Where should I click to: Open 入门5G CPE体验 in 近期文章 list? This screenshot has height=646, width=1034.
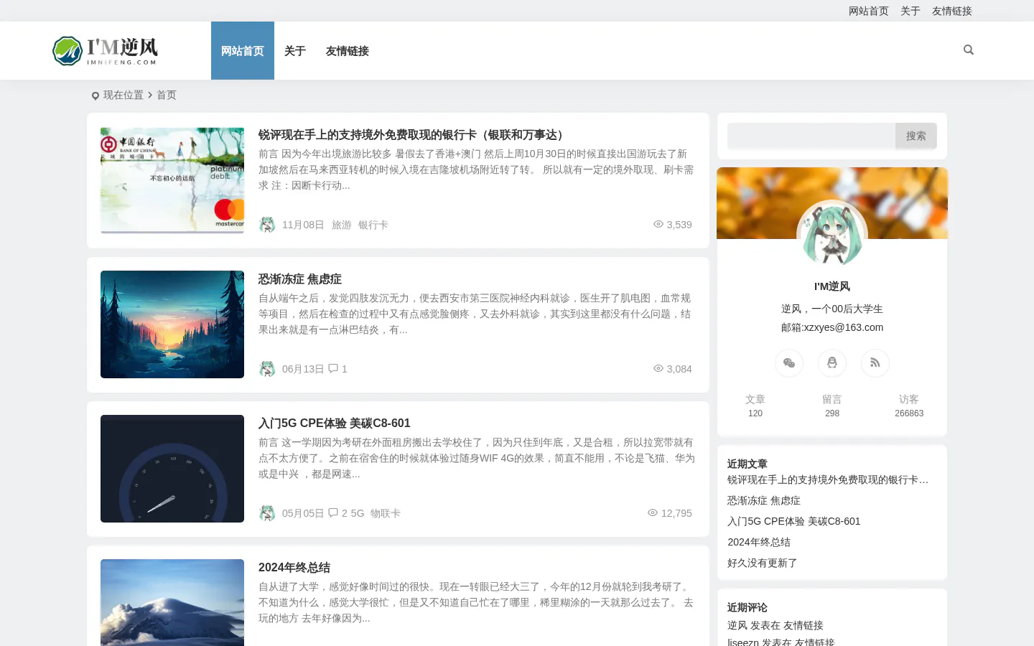pos(794,521)
